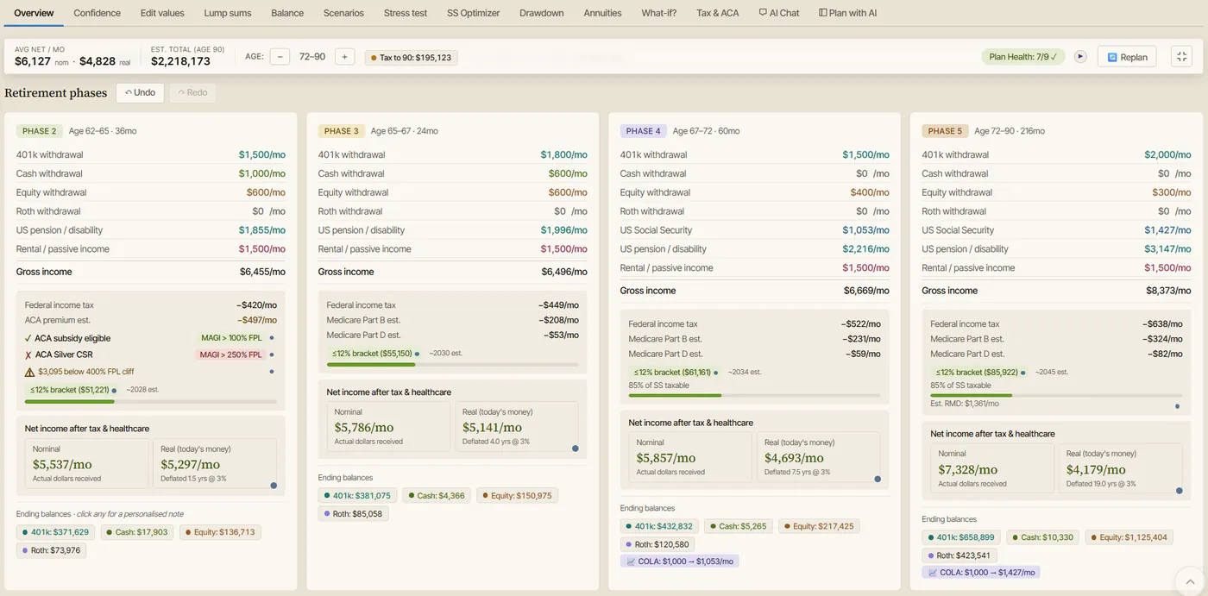Click the 401k: $658,899 balance chip
The image size is (1208, 596).
coord(962,537)
